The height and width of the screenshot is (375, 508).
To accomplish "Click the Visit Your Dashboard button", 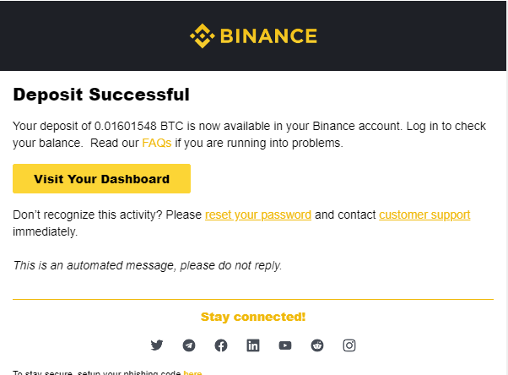I will pos(102,179).
